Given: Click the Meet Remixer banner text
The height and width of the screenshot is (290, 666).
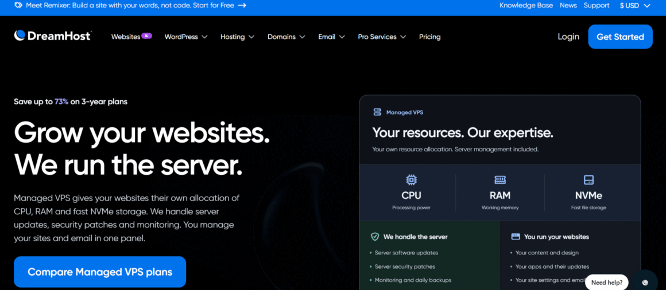Looking at the screenshot, I should pyautogui.click(x=130, y=6).
